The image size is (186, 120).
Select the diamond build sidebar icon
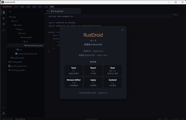(4, 24)
